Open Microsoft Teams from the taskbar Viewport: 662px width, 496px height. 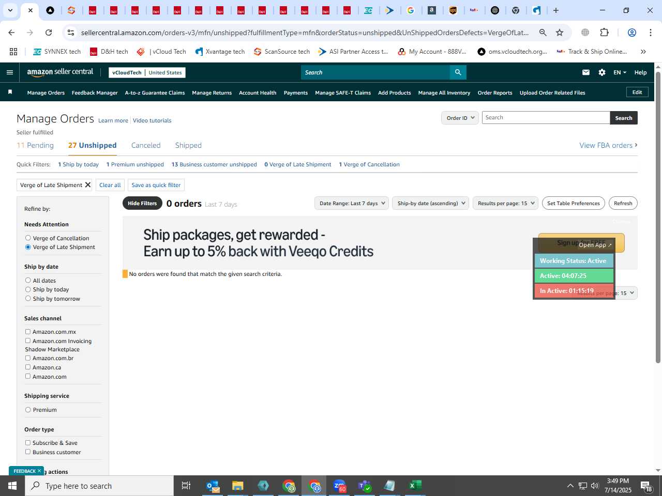(365, 486)
